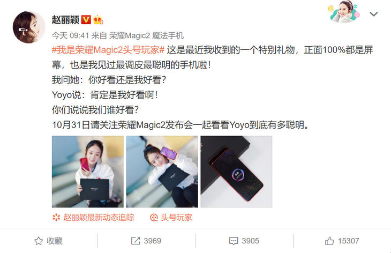This screenshot has height=253, width=391.
Task: Click the crown membership badge icon
Action: click(x=98, y=20)
